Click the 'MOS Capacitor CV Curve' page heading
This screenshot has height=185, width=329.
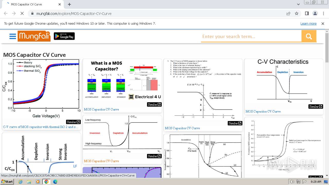[x=34, y=55]
